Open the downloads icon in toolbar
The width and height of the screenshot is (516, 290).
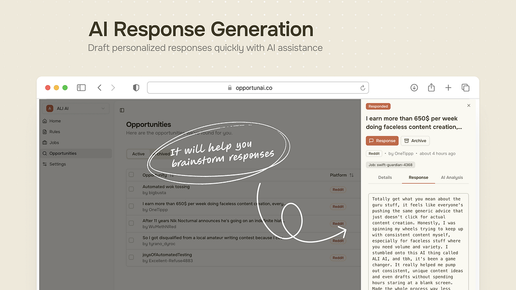tap(414, 87)
